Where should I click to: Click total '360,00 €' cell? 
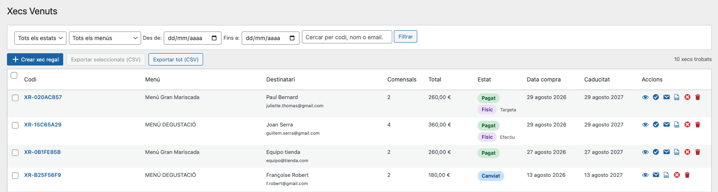coord(440,124)
